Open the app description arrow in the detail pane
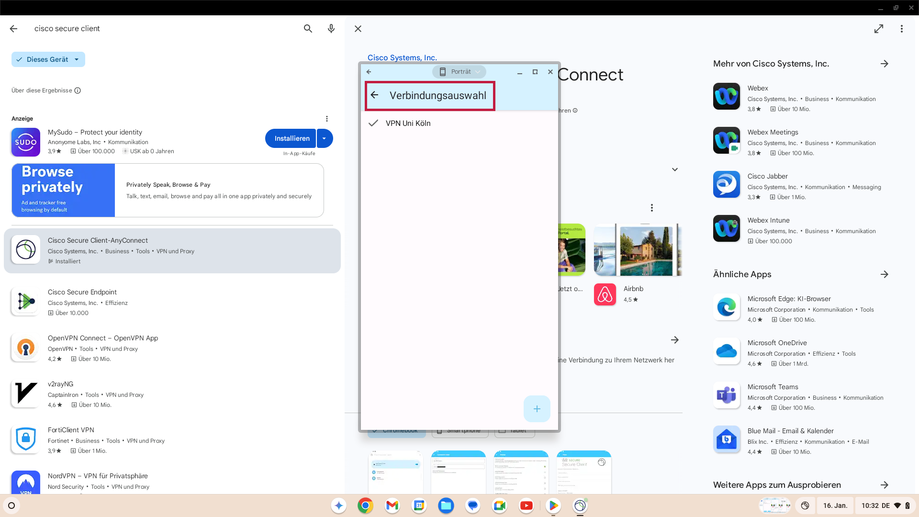The width and height of the screenshot is (919, 517). [x=675, y=340]
